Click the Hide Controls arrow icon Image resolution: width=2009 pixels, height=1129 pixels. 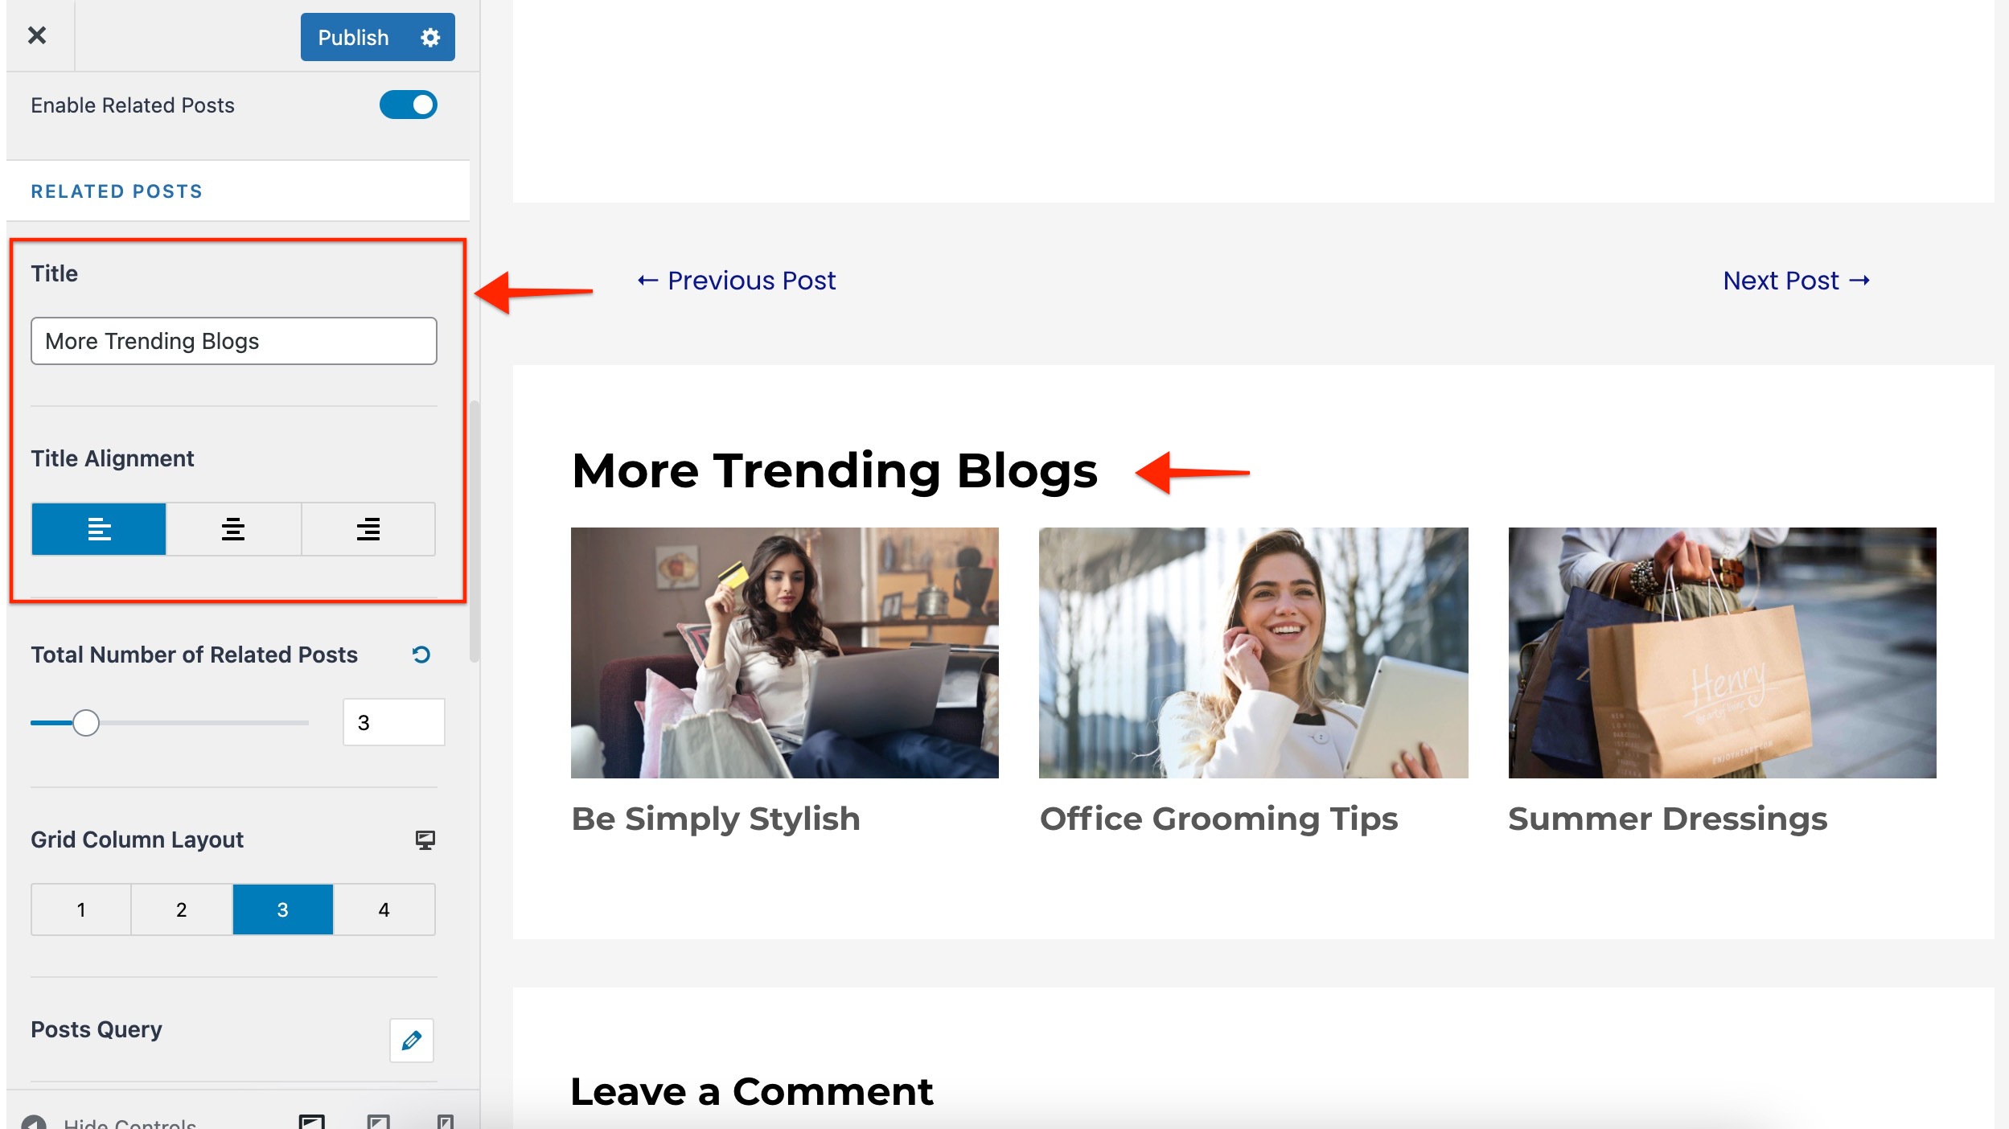click(34, 1122)
